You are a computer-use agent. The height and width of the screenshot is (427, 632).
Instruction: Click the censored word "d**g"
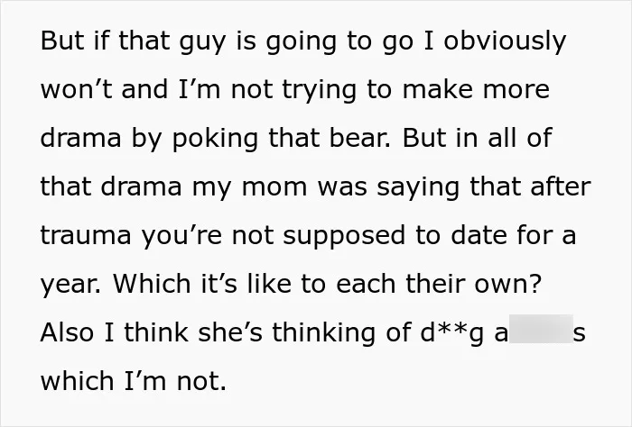pos(451,333)
